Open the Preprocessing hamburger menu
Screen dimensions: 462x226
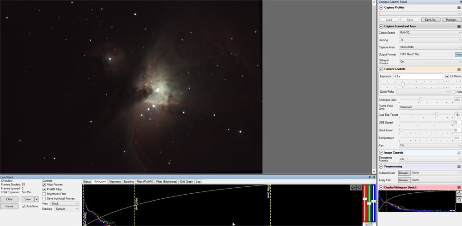[459, 167]
